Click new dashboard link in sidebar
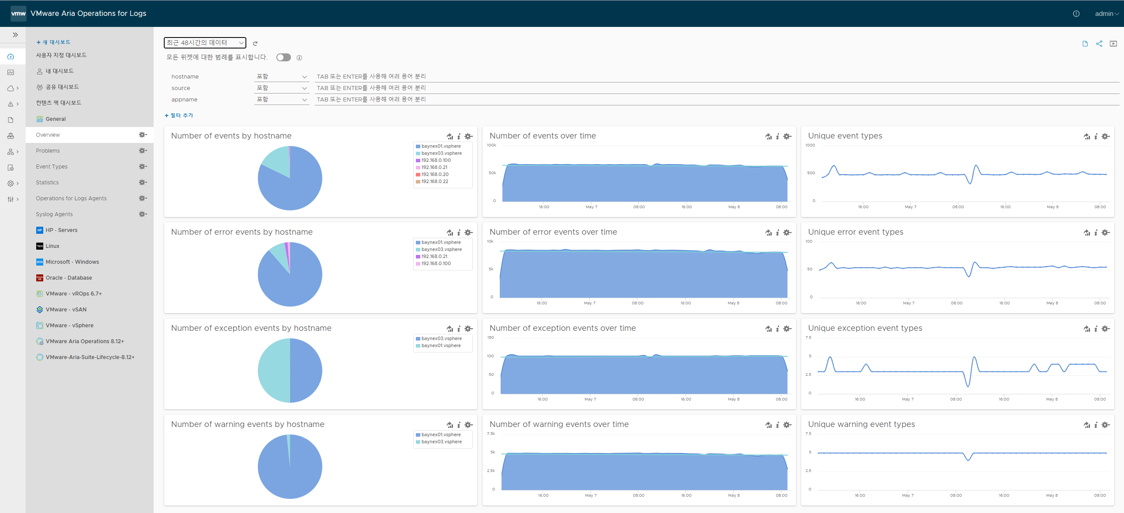1124x513 pixels. 53,42
